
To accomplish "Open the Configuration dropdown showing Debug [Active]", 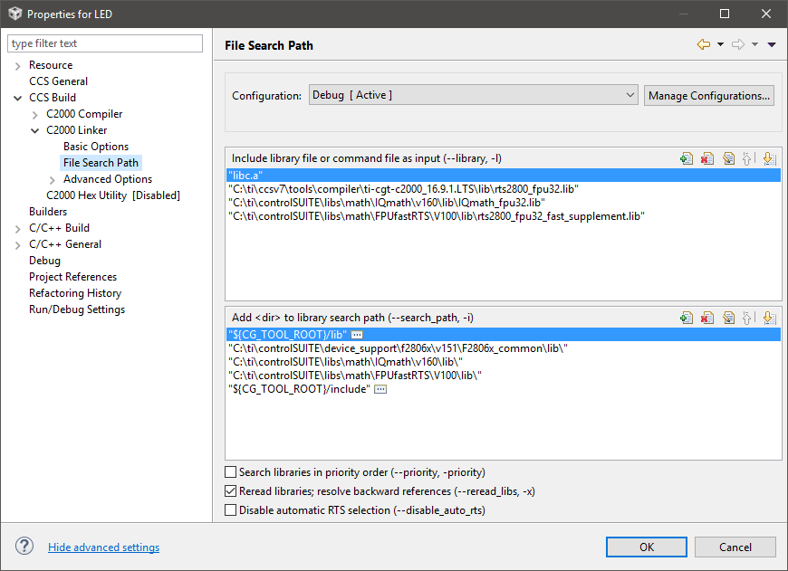I will 474,95.
